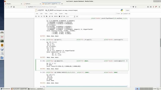Close the Яндекс browser tab
This screenshot has height=90, width=161.
[x=21, y=4]
